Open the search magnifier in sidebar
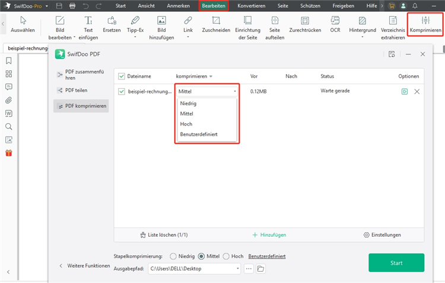This screenshot has height=283, width=445. tap(9, 126)
